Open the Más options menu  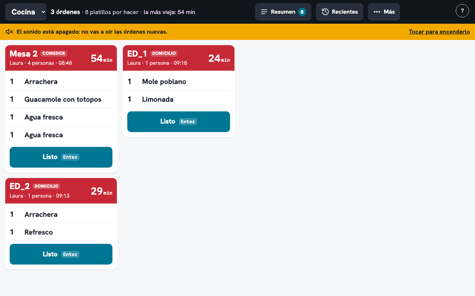click(384, 12)
